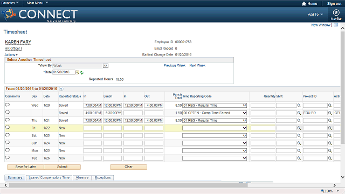Screen dimensions: 345x194
Task: Click the EDU.PD Project ID field
Action: (x=315, y=113)
